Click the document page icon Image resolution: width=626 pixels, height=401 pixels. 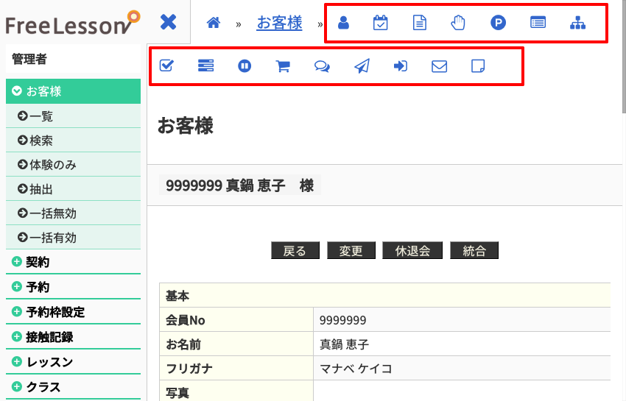point(419,23)
